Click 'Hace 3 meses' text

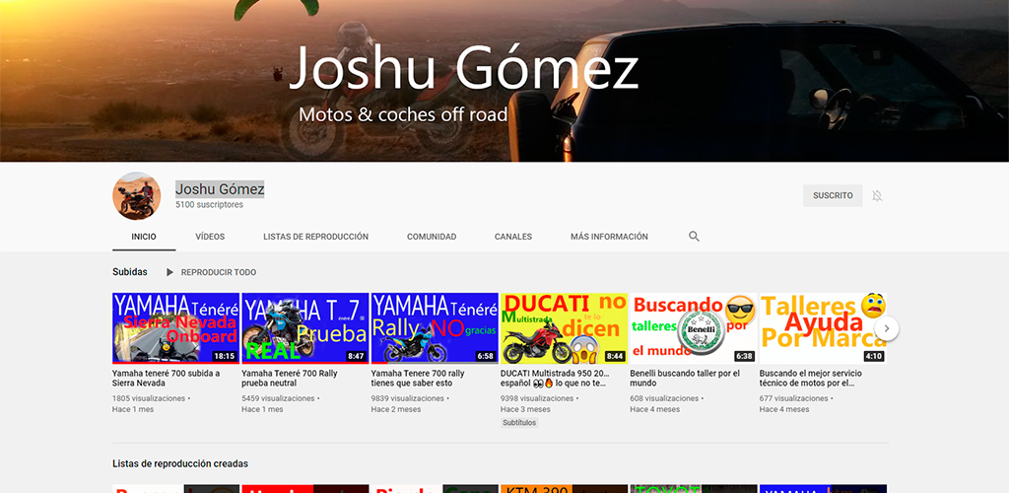tap(525, 409)
